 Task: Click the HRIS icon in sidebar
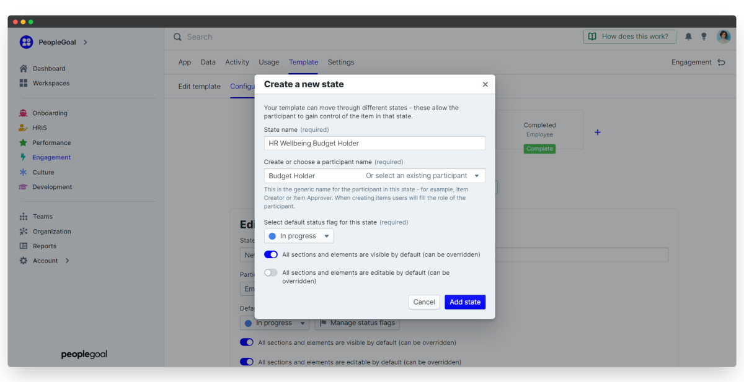pos(24,128)
